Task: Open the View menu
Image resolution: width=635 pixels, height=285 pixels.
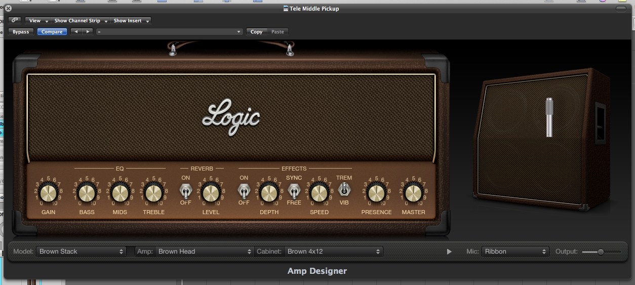Action: coord(38,21)
